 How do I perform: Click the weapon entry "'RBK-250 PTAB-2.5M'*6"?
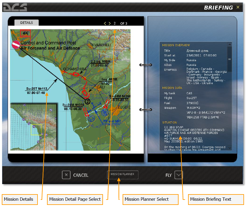[x=203, y=117]
